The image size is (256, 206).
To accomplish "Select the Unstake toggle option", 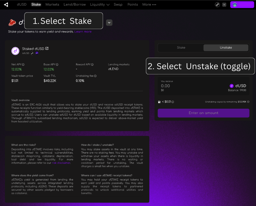I will coord(226,48).
